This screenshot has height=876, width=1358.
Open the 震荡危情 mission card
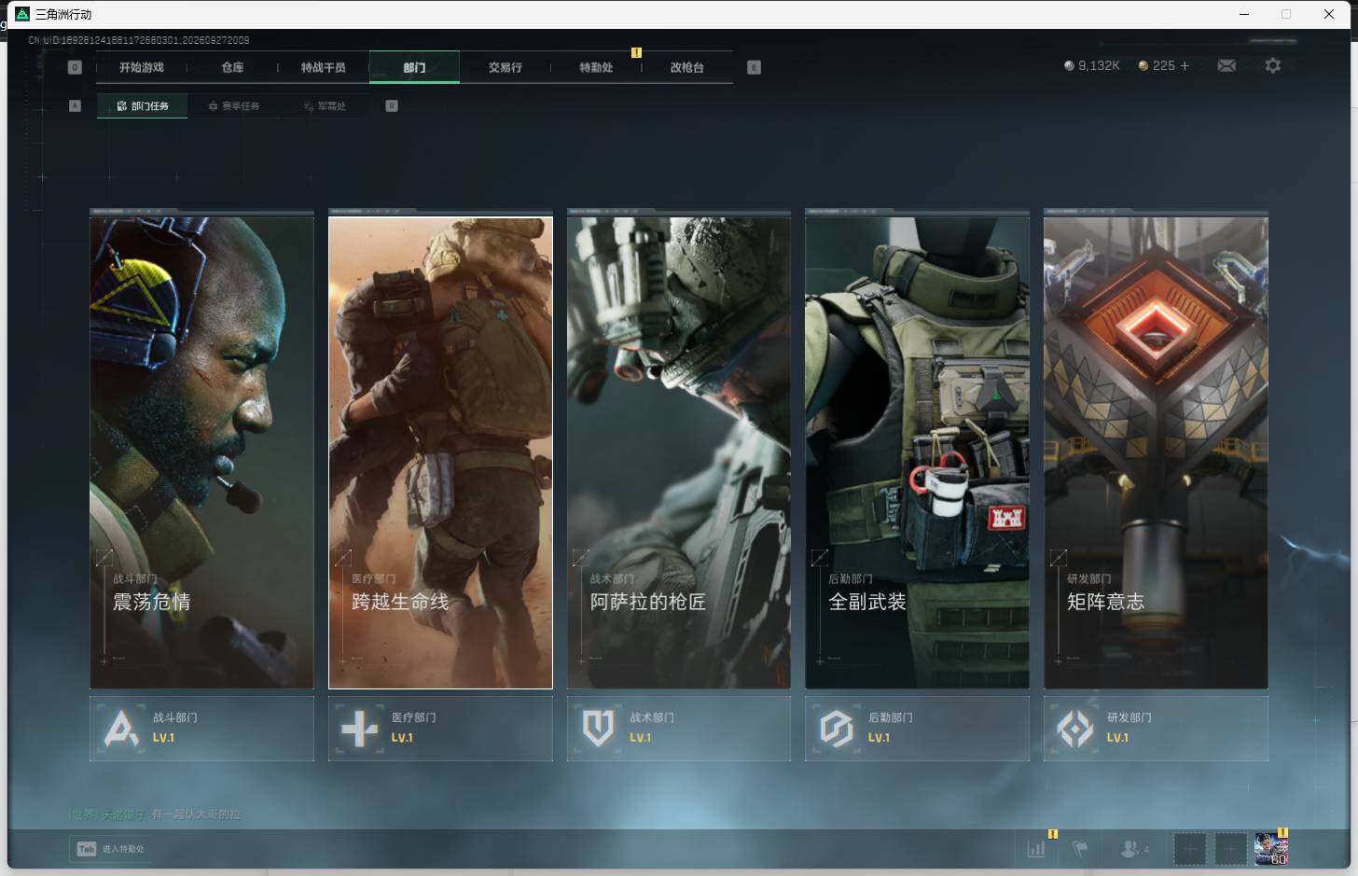(201, 452)
